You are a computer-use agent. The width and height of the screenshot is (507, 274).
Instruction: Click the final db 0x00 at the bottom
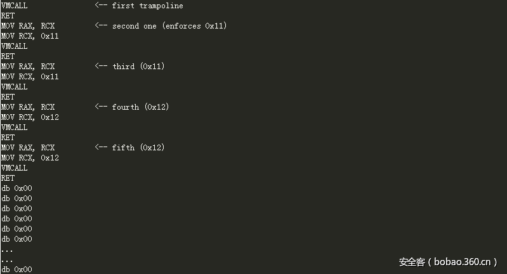(16, 270)
